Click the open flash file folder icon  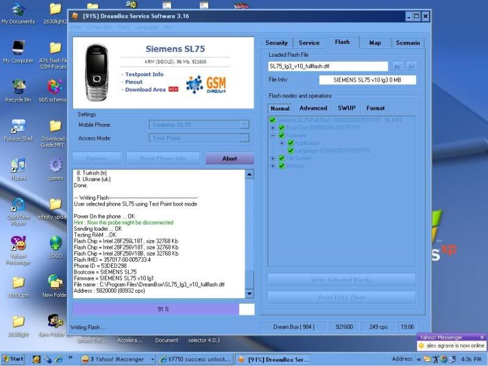tap(398, 66)
